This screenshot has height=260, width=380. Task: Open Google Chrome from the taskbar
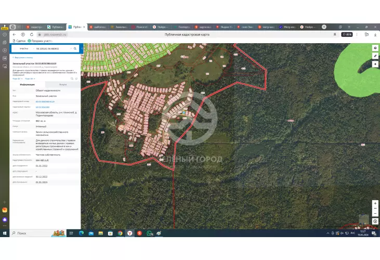(x=120, y=233)
